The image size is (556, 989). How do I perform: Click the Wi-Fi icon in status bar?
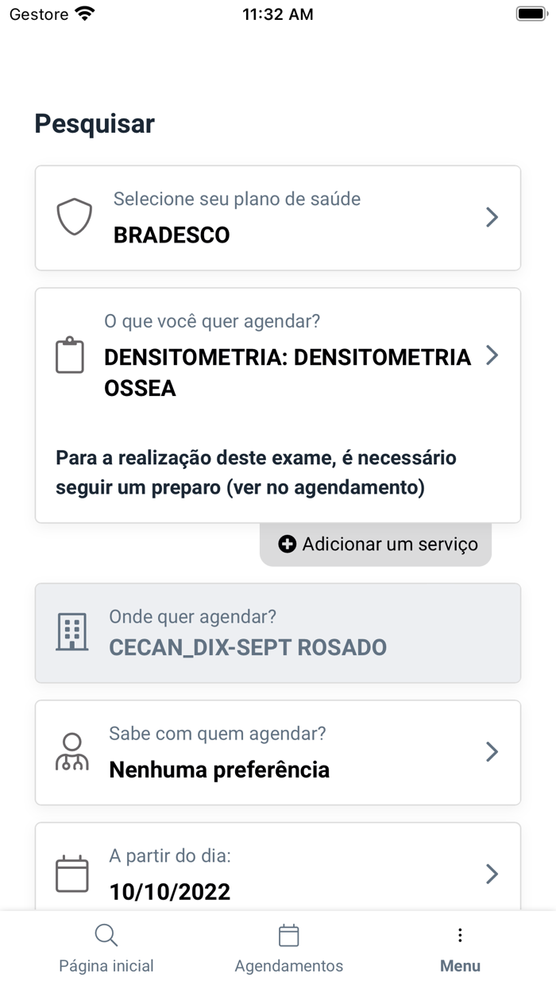pos(85,12)
